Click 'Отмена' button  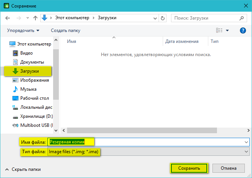229,168
